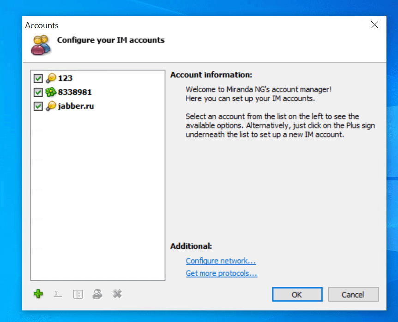
Task: Click the Cancel button
Action: click(353, 295)
